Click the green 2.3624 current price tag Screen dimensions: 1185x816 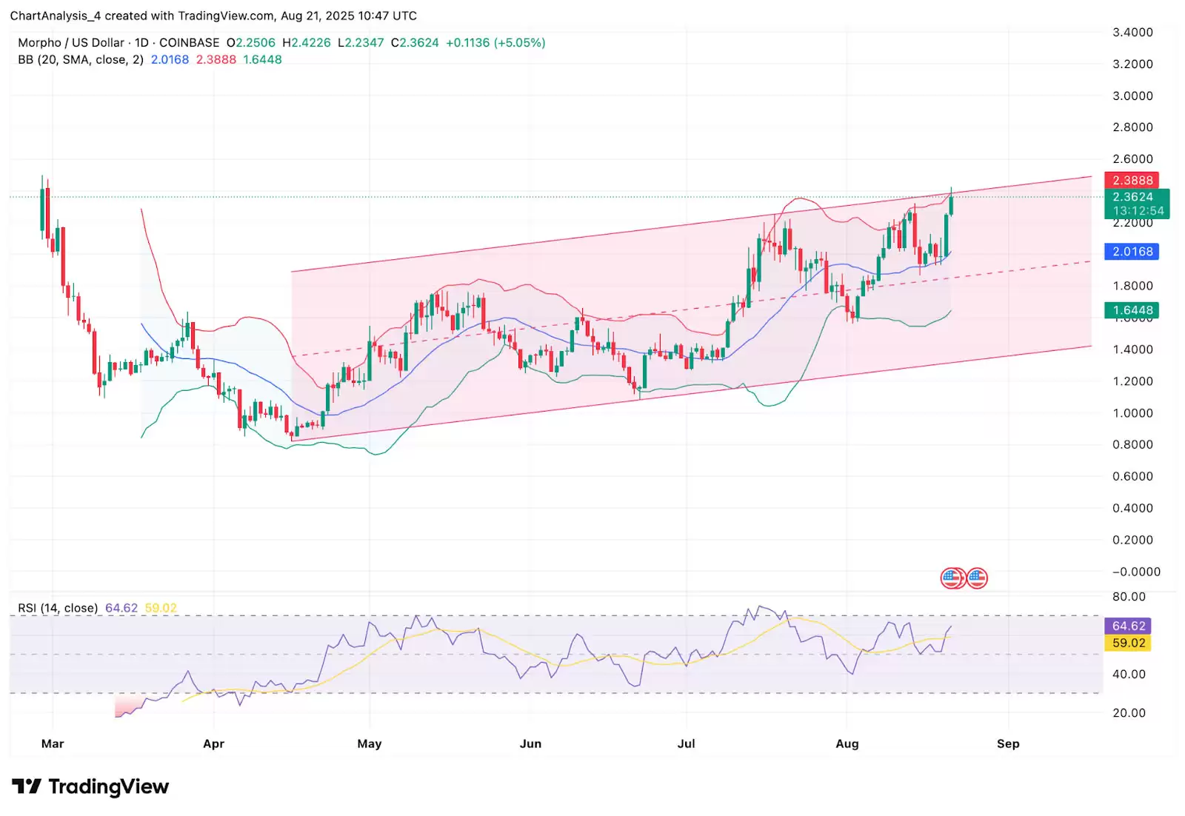[x=1132, y=197]
